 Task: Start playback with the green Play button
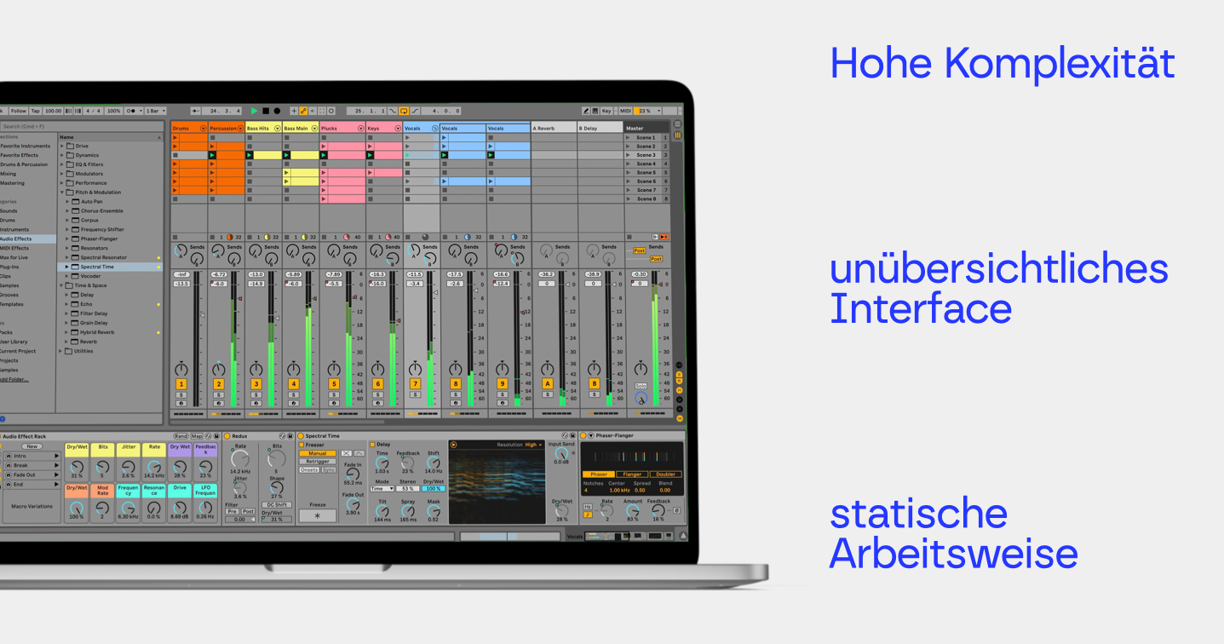pyautogui.click(x=254, y=111)
